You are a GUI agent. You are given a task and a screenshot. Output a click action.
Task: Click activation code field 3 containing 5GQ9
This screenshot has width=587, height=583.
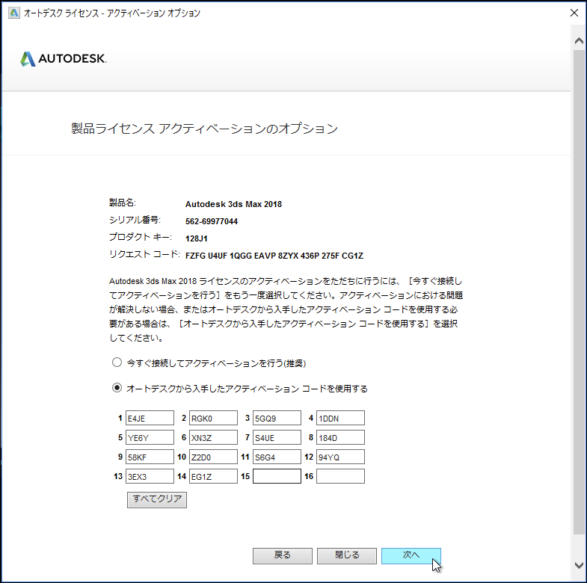[x=277, y=418]
